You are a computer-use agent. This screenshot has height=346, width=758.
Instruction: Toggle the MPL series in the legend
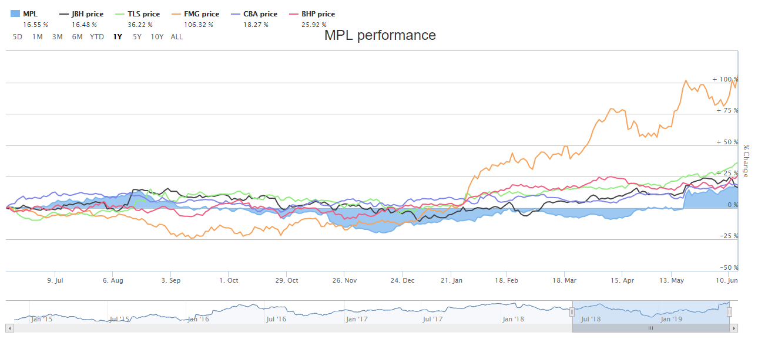pyautogui.click(x=24, y=14)
